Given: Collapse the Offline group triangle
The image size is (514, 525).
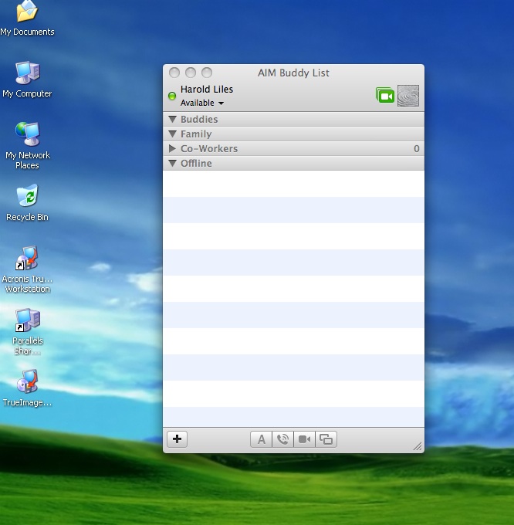Looking at the screenshot, I should [172, 163].
